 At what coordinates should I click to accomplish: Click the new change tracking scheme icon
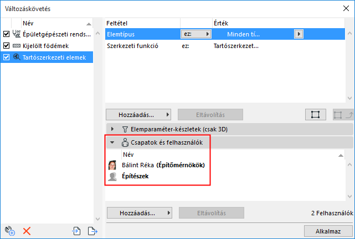[10, 231]
